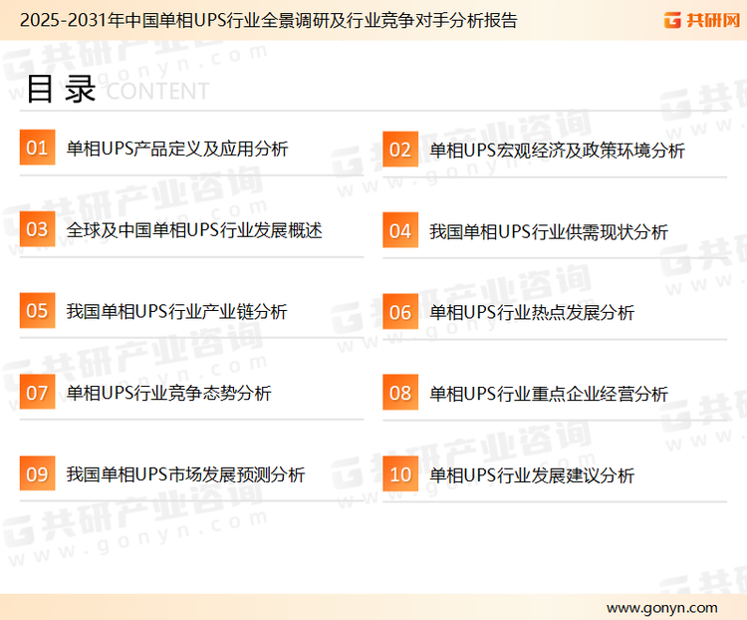
Task: Open chapter 单相UPS宏观经济及政策环境分析
Action: tap(558, 151)
